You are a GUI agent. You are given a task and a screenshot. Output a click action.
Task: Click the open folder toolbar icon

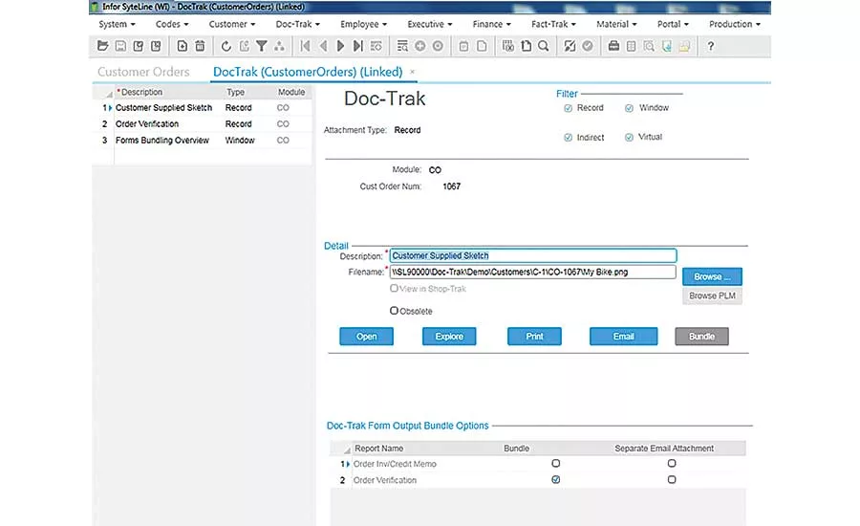tap(102, 46)
